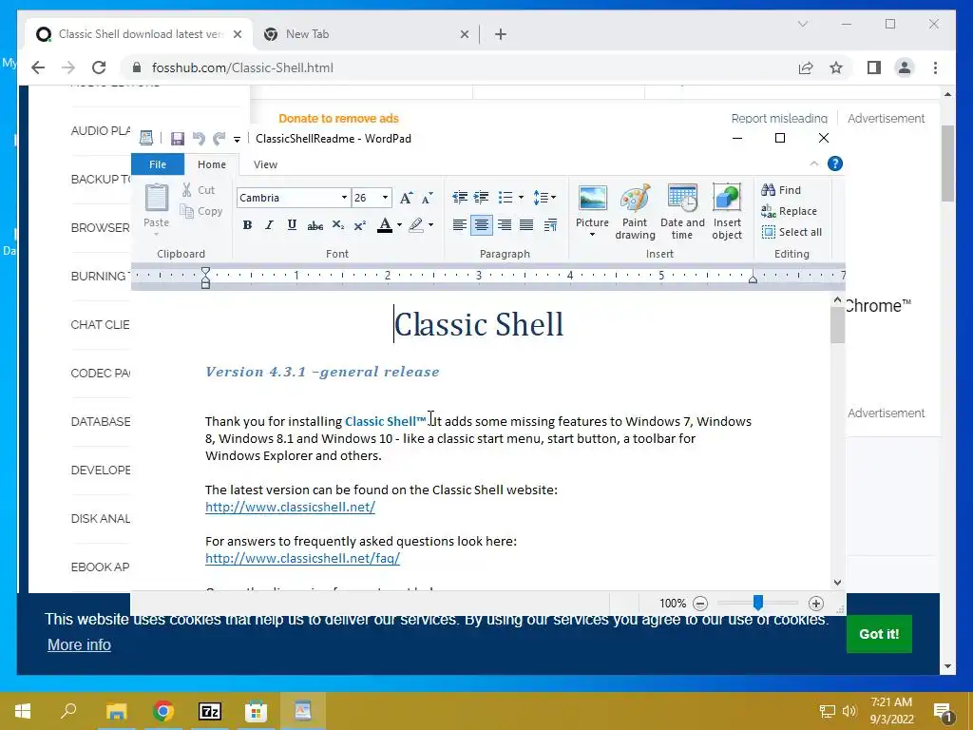This screenshot has width=973, height=730.
Task: Redo action in WordPad quick access toolbar
Action: (x=219, y=139)
